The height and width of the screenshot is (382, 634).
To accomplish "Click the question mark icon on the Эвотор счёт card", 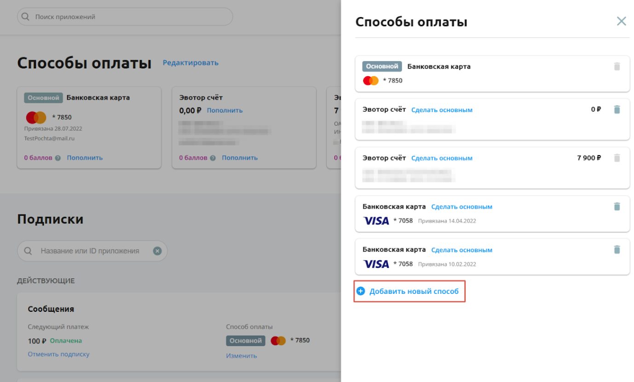I will click(x=213, y=158).
